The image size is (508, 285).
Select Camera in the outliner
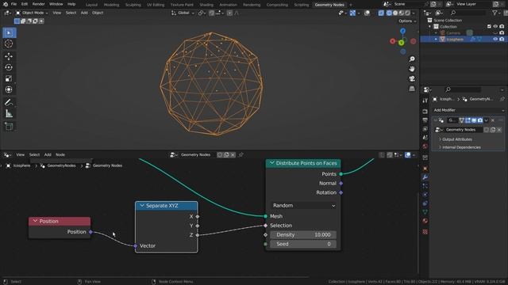click(453, 33)
